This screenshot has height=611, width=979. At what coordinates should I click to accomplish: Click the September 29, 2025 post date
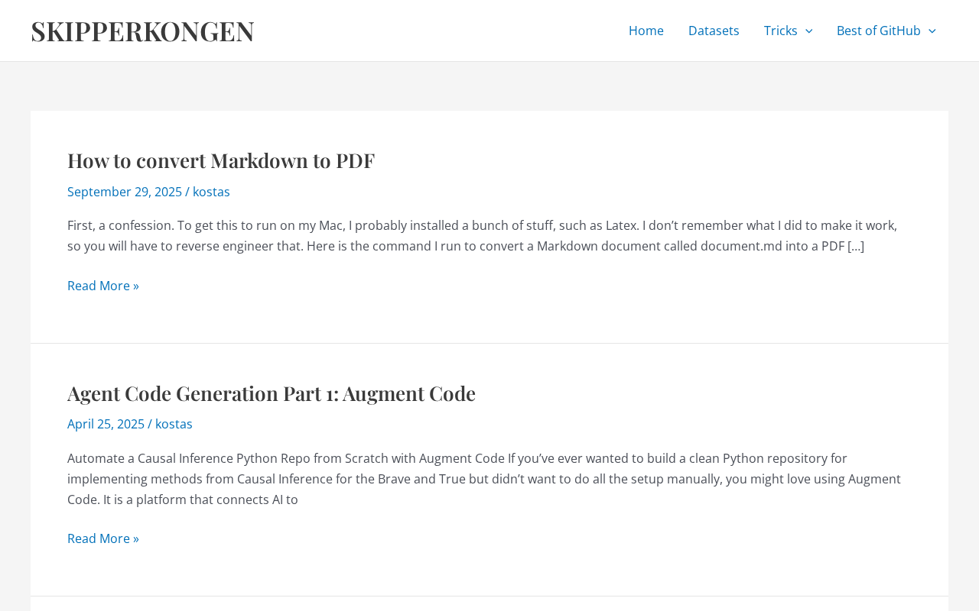pos(125,192)
